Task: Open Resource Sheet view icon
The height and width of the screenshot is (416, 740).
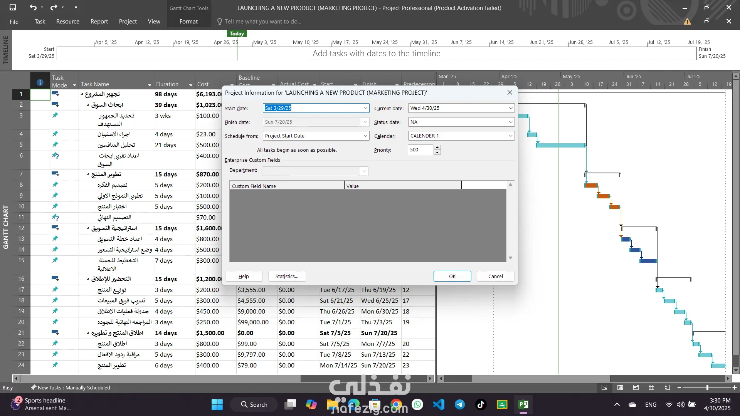Action: click(x=651, y=387)
